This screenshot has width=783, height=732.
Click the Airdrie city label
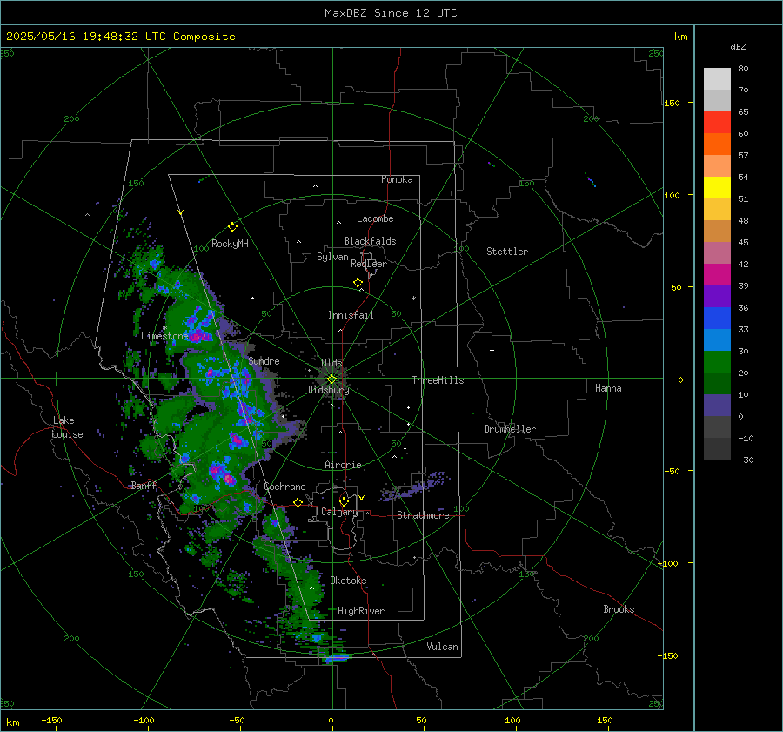tap(343, 465)
